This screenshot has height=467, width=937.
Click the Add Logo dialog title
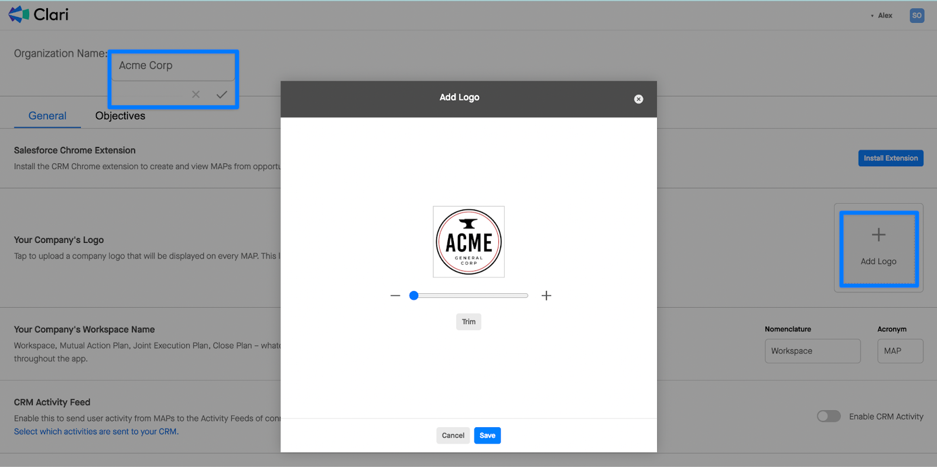[460, 97]
